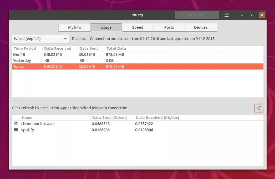
Task: Open the Wired (enp4s0) interface dropdown
Action: (x=40, y=38)
